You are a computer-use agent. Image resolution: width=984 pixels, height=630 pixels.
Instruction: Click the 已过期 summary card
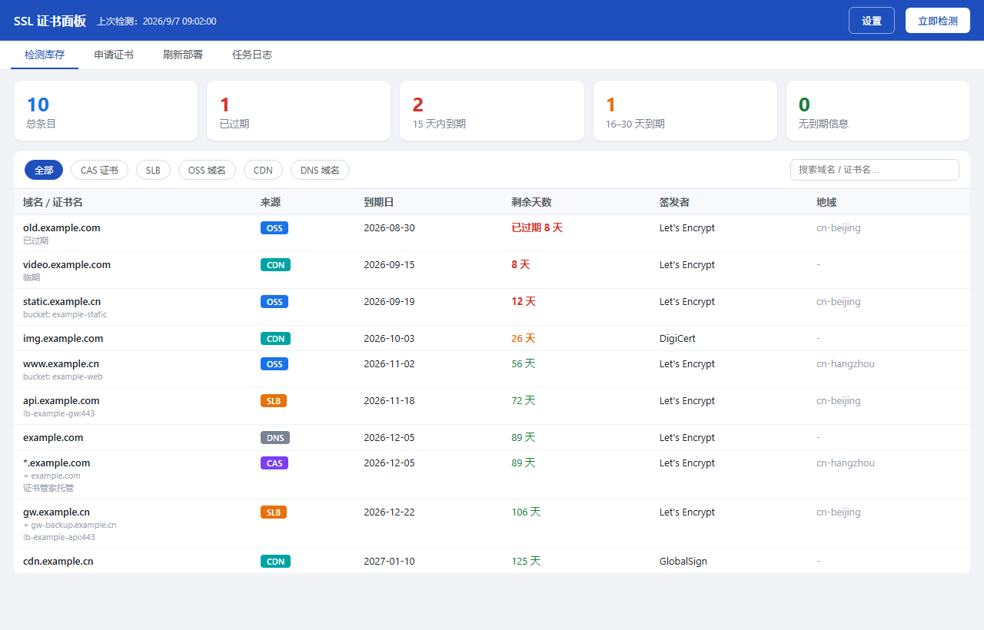[x=298, y=111]
